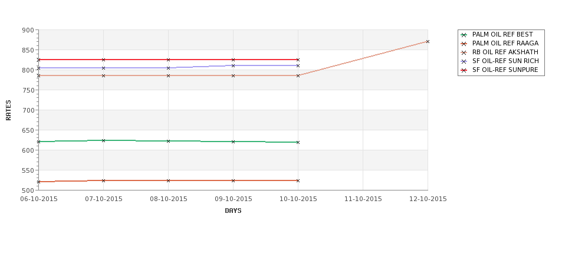Select PALM OIL REF BEST point on 07-10-2015

click(x=103, y=140)
